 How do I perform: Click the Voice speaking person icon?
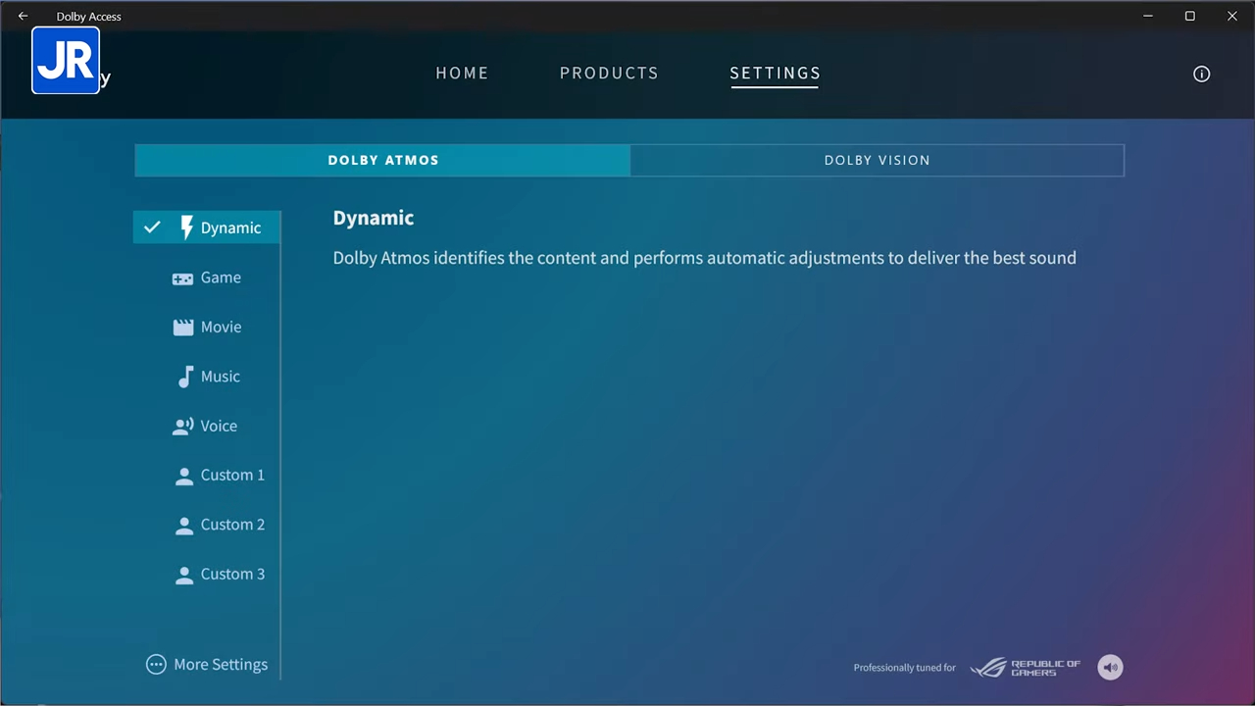pos(183,427)
